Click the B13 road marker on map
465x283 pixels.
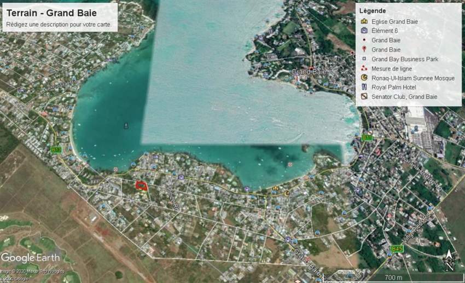[56, 149]
